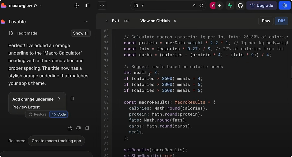Viewport: 292px width, 157px height.
Task: Expand the Add orange underline chevron
Action: [59, 99]
